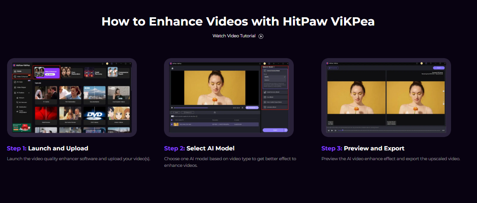This screenshot has height=203, width=477.
Task: Open the Face Restoration card
Action: tap(72, 73)
